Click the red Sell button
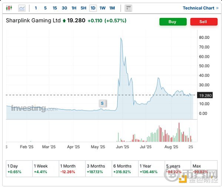This screenshot has width=222, height=187. click(x=204, y=22)
